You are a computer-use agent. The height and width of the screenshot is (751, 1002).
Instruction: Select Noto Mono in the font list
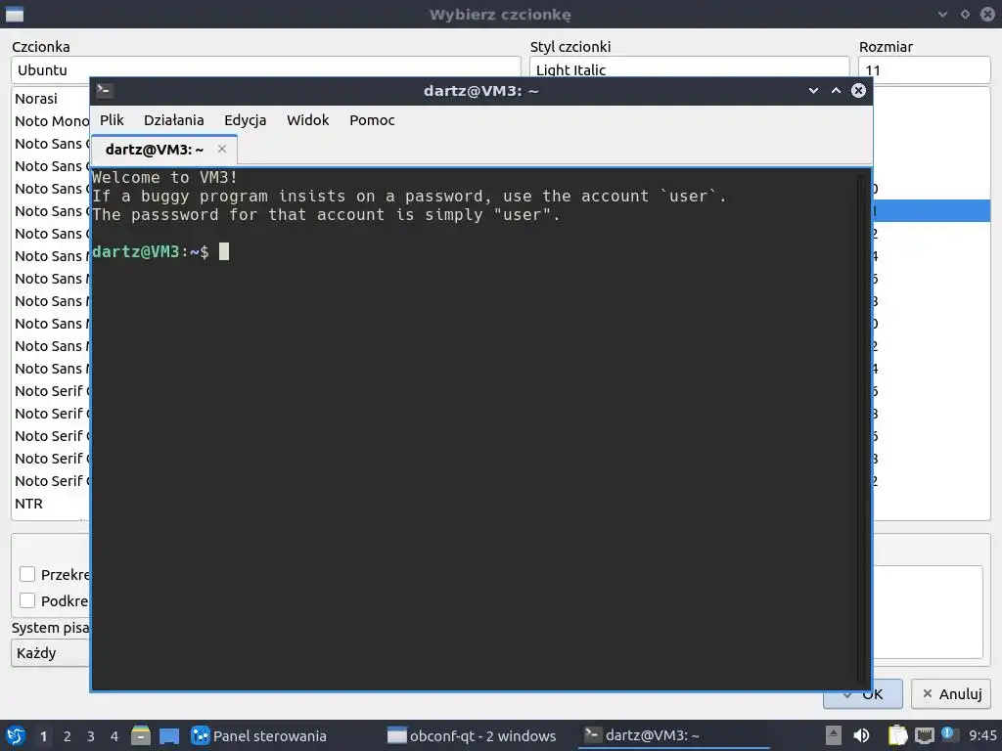[x=51, y=120]
